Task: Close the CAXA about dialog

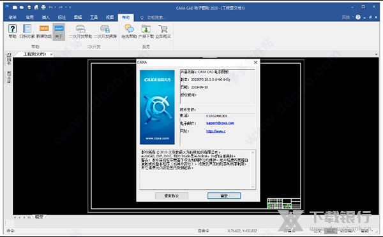Action: (255, 62)
